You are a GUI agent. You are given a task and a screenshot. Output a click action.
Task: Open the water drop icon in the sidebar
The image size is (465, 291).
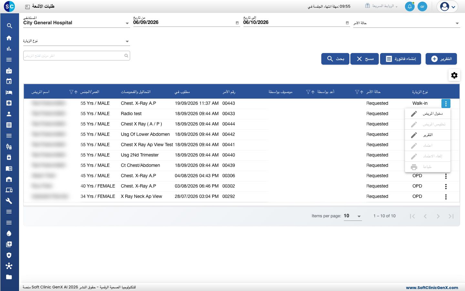click(x=9, y=233)
